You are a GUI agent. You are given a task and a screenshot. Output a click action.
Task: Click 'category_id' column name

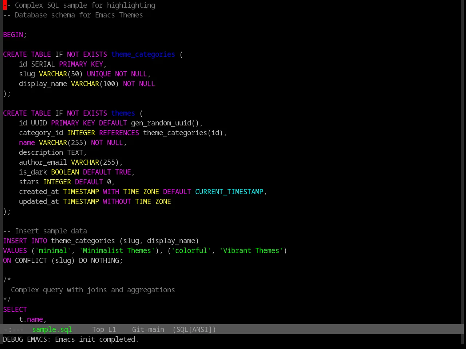coord(41,133)
